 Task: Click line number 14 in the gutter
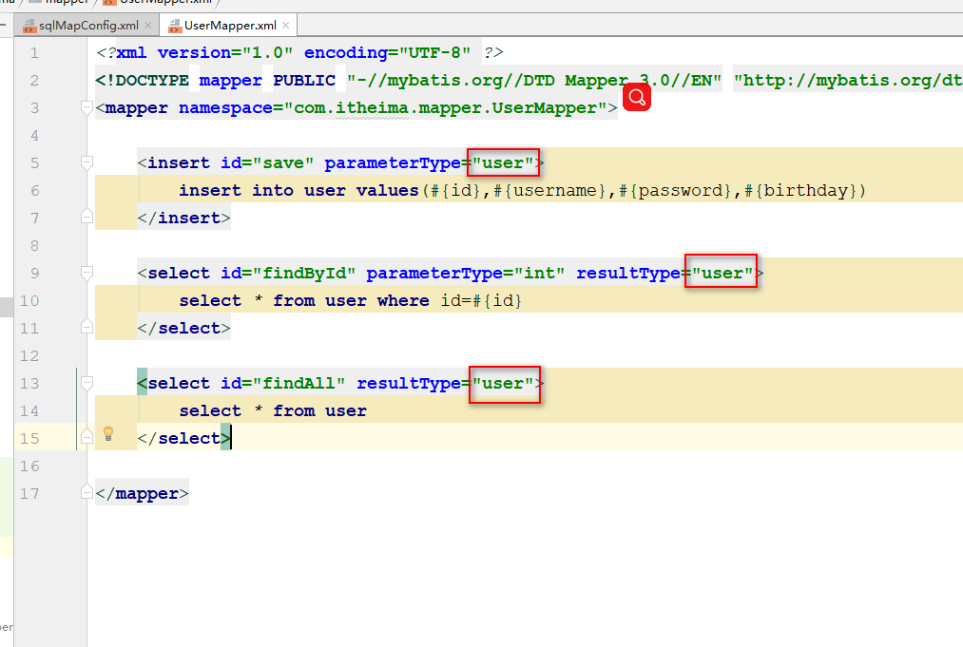point(29,411)
